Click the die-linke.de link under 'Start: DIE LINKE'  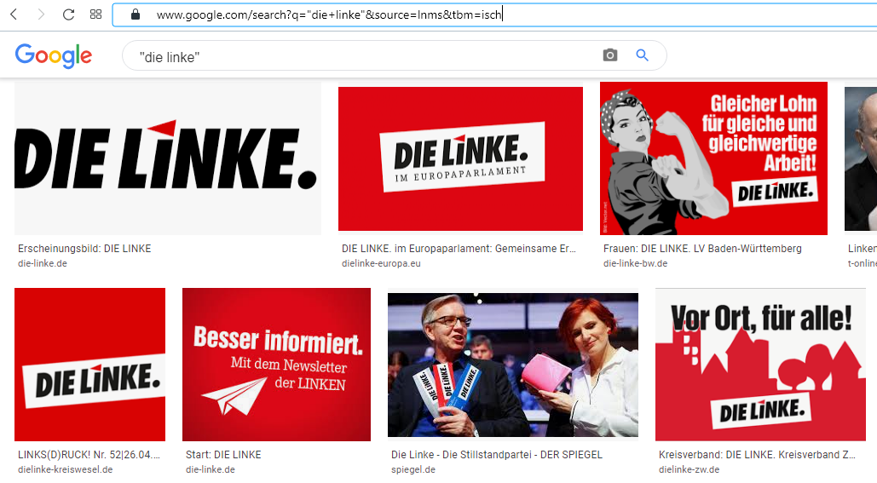tap(211, 469)
